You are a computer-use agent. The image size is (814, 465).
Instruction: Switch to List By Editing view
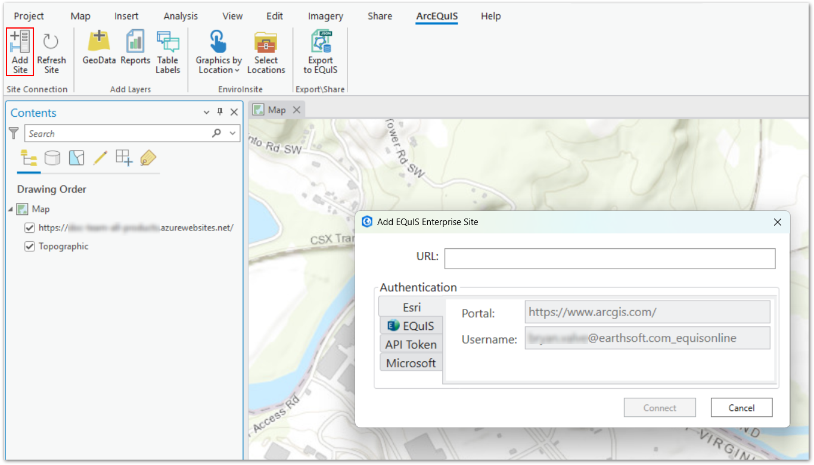coord(100,158)
